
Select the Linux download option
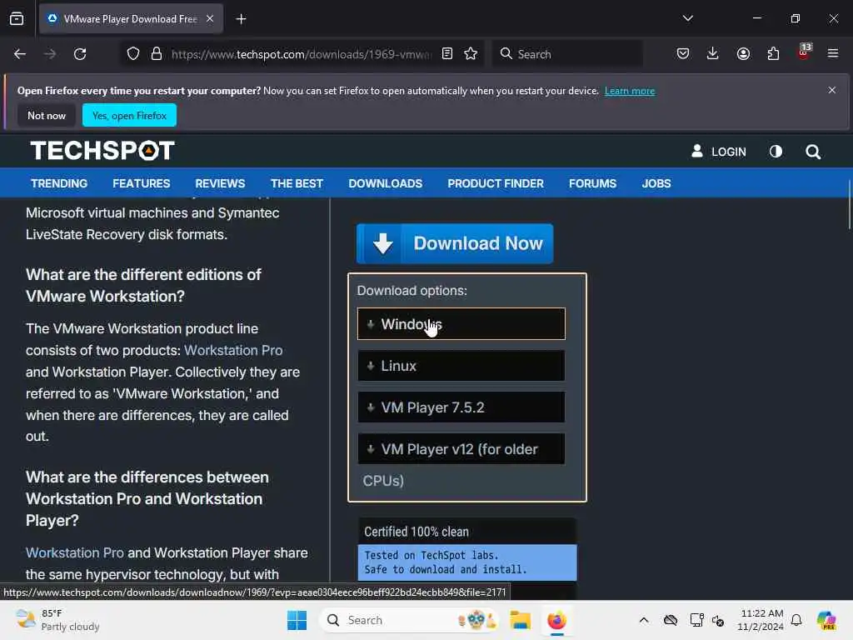click(x=461, y=366)
